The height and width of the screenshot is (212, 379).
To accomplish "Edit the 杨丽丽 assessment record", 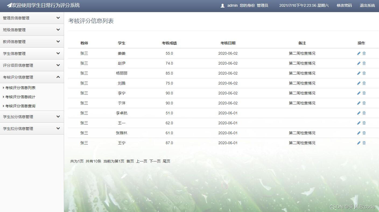I will point(359,73).
